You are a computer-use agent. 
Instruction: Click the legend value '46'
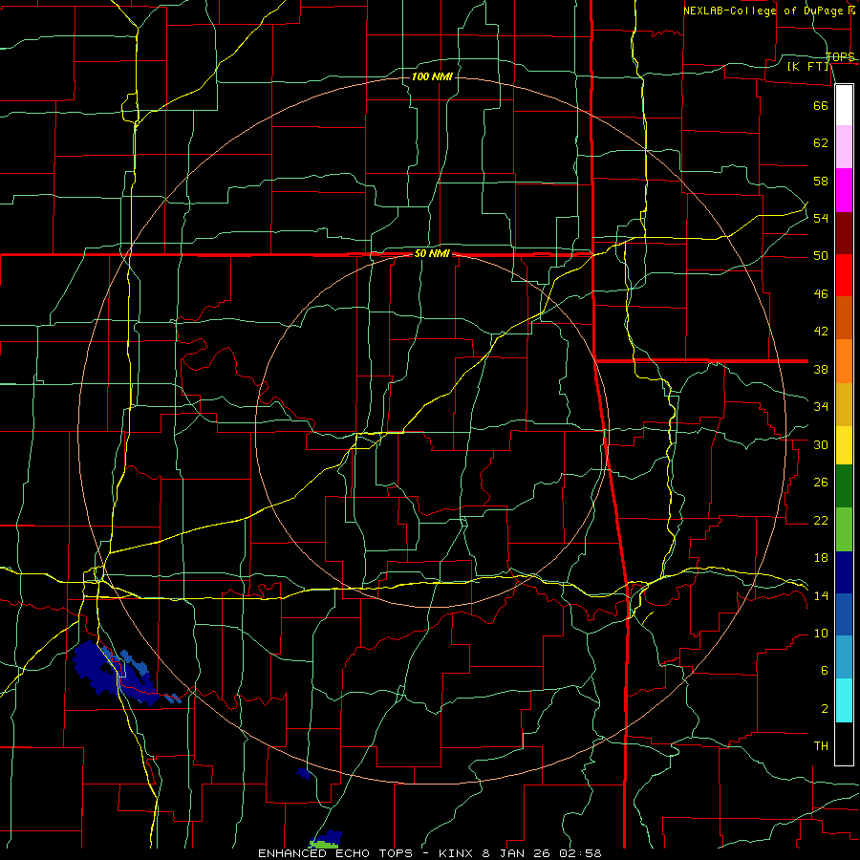[x=821, y=294]
